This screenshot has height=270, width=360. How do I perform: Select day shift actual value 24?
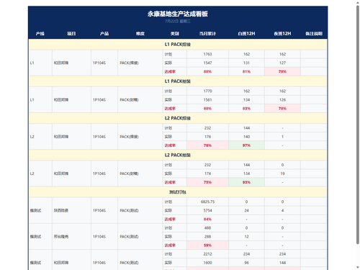pyautogui.click(x=246, y=210)
